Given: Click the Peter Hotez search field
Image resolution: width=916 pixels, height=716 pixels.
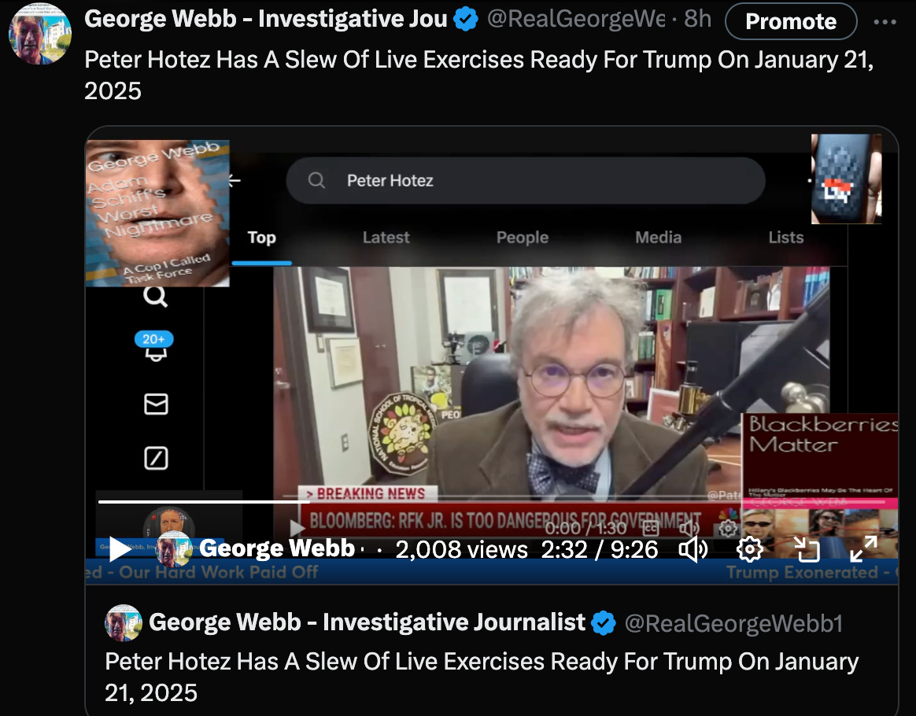Looking at the screenshot, I should point(526,180).
